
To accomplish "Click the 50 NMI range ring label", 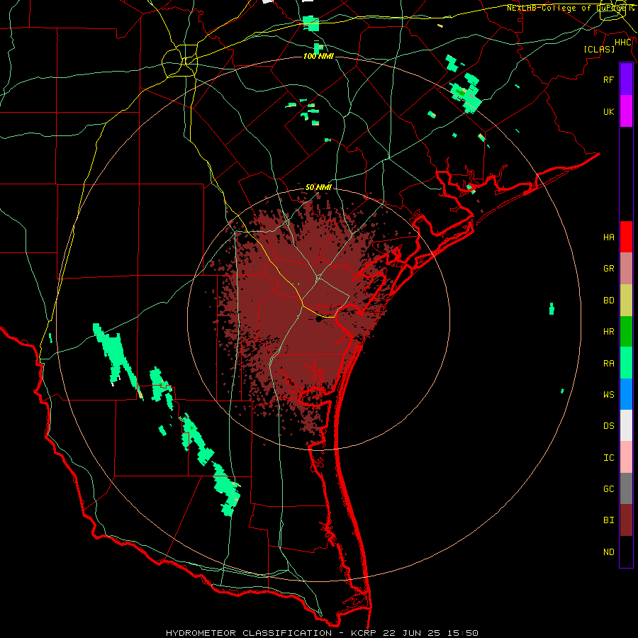I will tap(318, 187).
